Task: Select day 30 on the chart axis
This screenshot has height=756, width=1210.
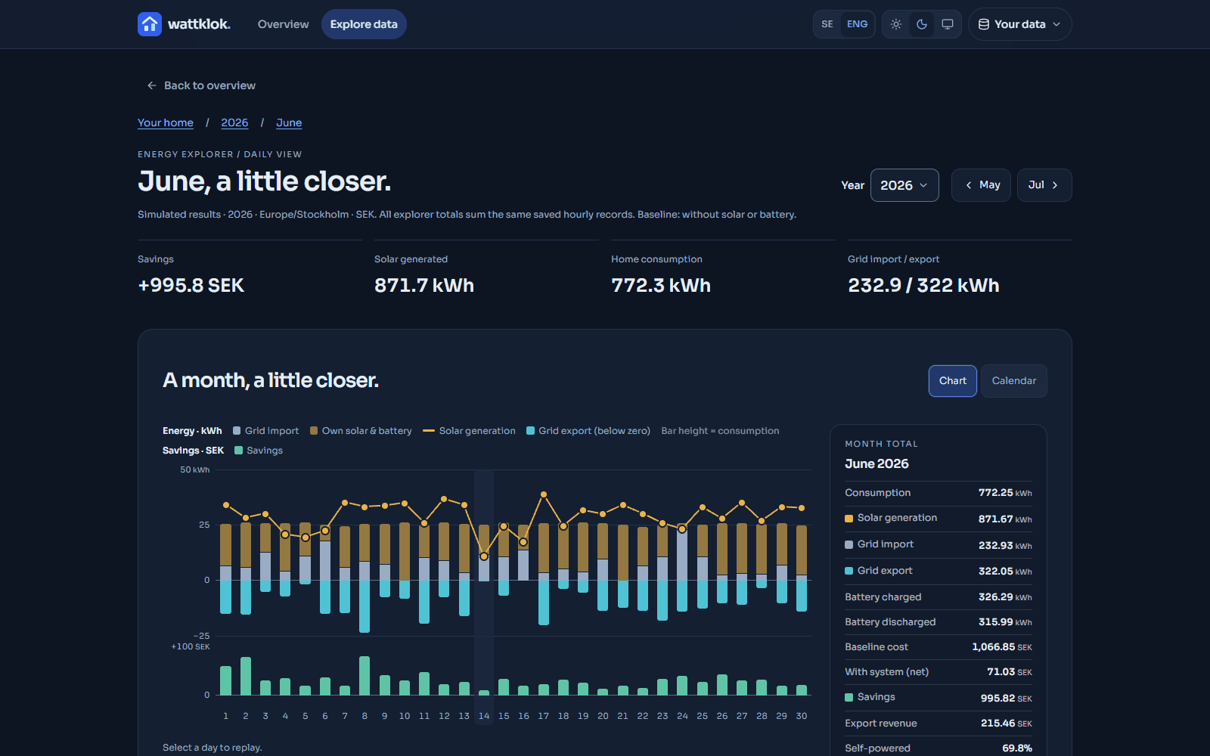Action: click(802, 716)
